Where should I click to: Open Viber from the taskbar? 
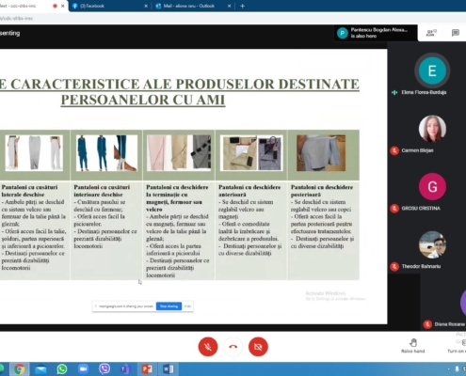pos(104,369)
